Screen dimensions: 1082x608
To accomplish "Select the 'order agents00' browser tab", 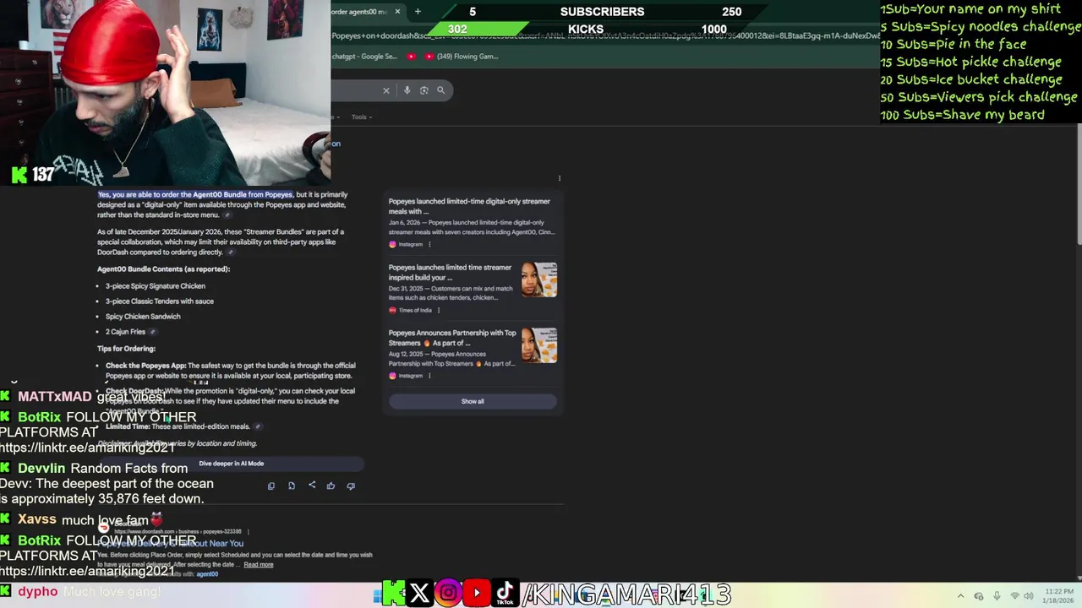I will (x=363, y=12).
